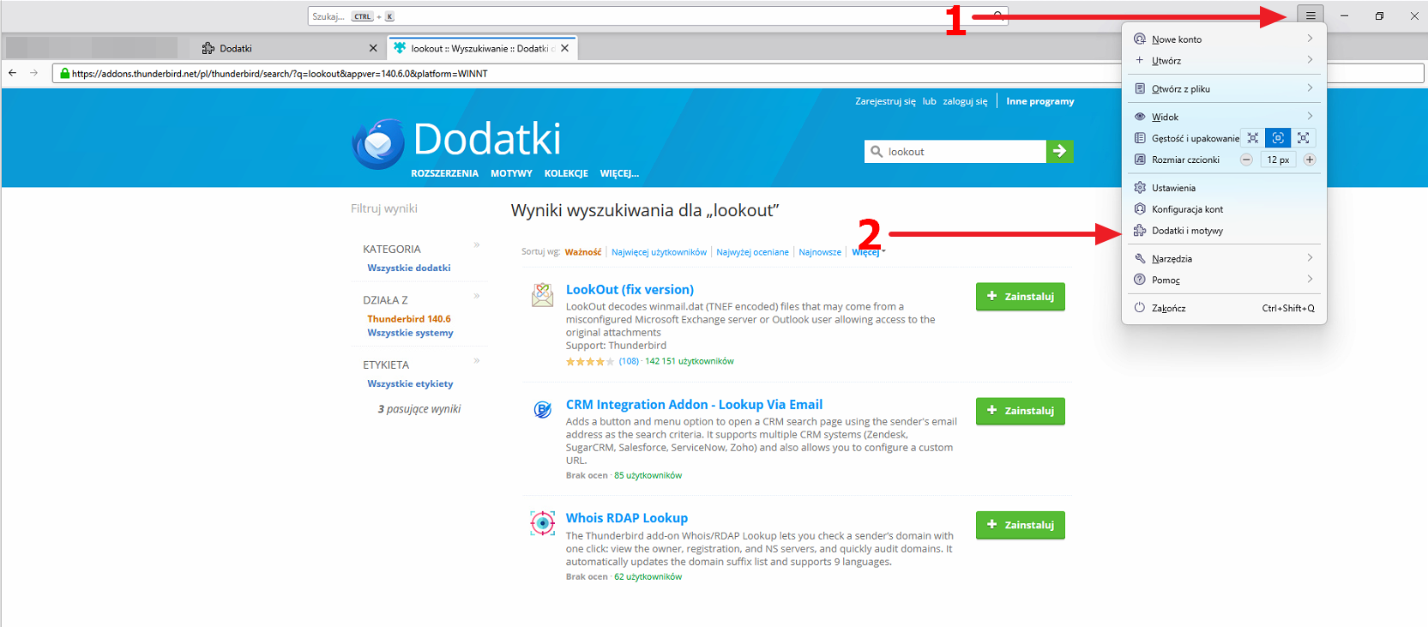Open Ustawienia from the app menu
Screen dimensions: 1428x627
(x=1224, y=188)
